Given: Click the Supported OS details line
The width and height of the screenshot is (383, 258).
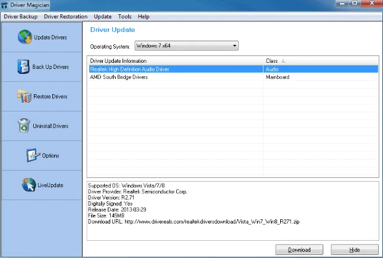Looking at the screenshot, I should [x=126, y=185].
